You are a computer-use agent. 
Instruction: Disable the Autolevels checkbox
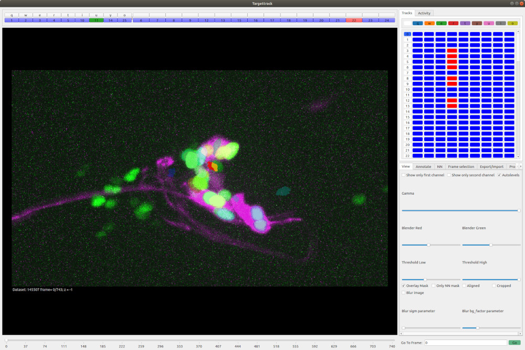499,175
